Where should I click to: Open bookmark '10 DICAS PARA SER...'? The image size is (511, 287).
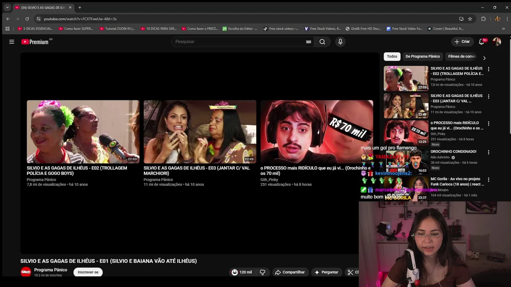[158, 29]
